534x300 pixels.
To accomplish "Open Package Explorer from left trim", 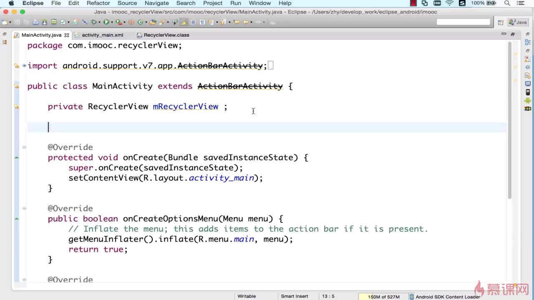I will [x=5, y=42].
